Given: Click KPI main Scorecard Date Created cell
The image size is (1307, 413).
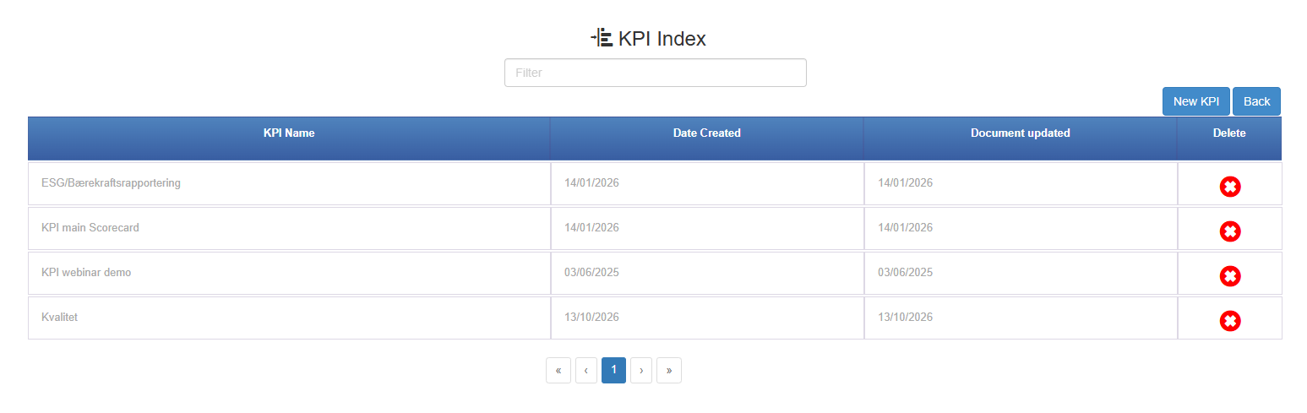Looking at the screenshot, I should click(707, 228).
